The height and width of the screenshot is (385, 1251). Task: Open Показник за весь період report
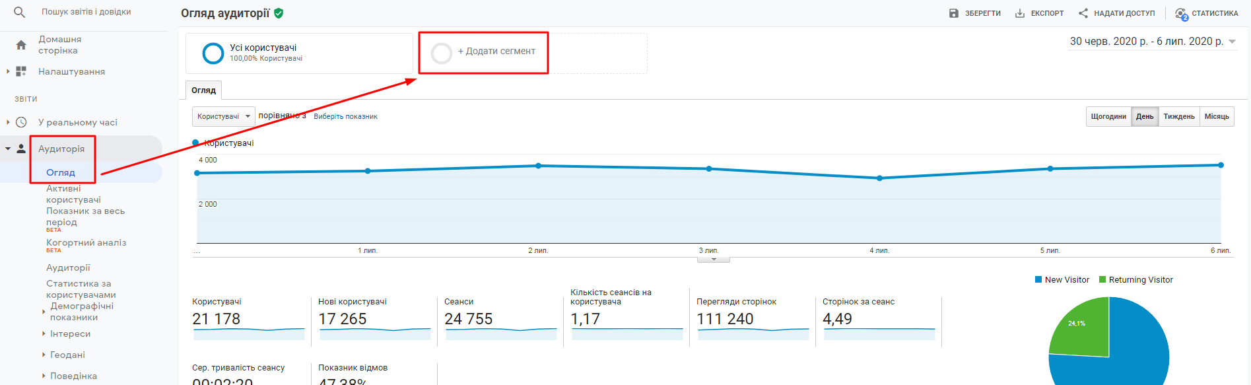click(85, 217)
